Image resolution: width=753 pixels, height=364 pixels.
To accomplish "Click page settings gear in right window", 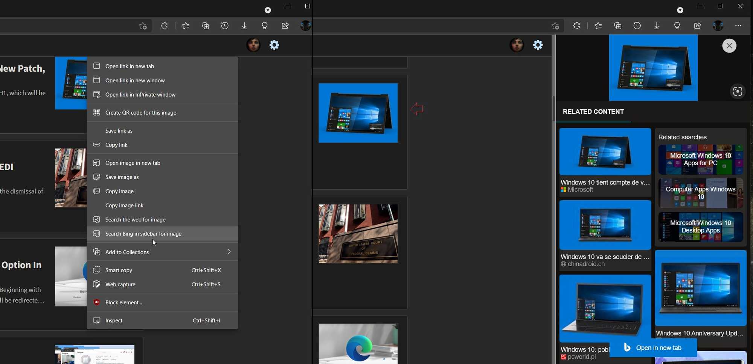I will coord(538,45).
